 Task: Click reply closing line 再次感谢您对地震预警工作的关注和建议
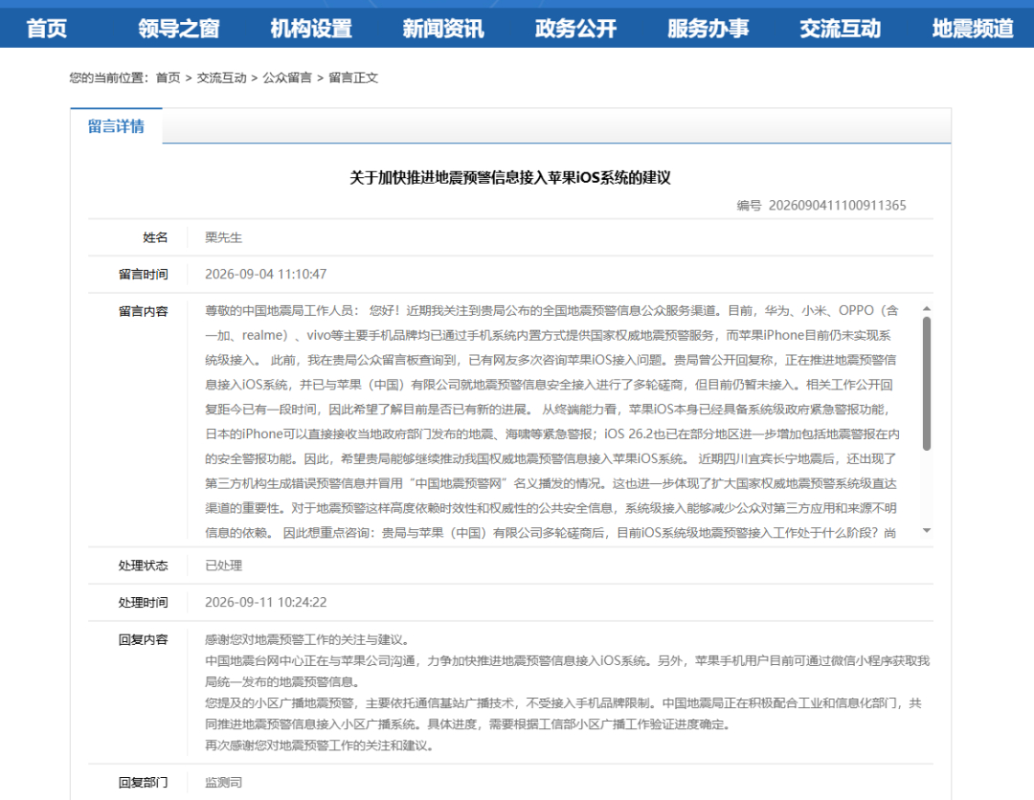tap(319, 745)
